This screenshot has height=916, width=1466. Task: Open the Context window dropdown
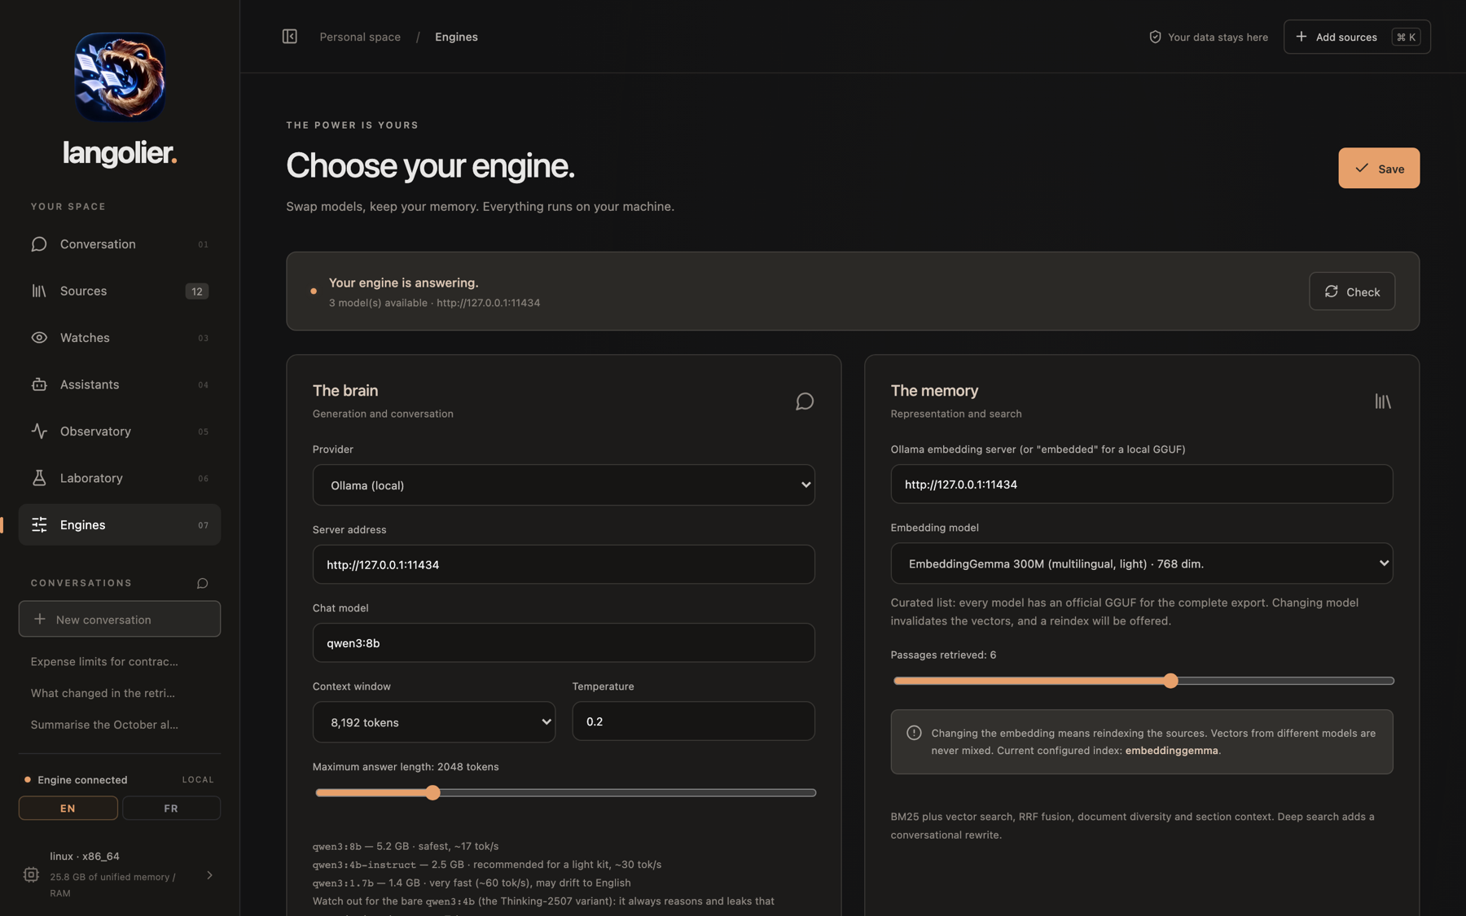[434, 722]
